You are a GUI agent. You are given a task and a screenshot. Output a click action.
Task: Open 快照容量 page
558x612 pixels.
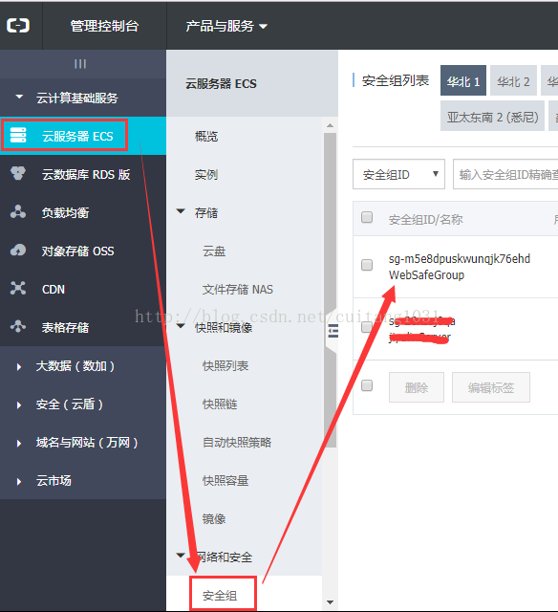pos(225,480)
